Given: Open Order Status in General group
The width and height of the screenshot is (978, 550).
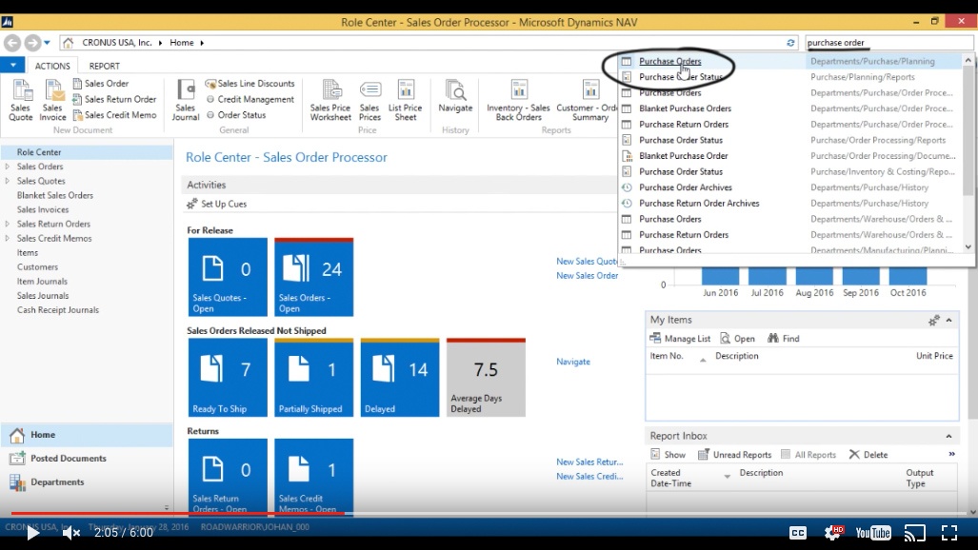Looking at the screenshot, I should coord(236,115).
